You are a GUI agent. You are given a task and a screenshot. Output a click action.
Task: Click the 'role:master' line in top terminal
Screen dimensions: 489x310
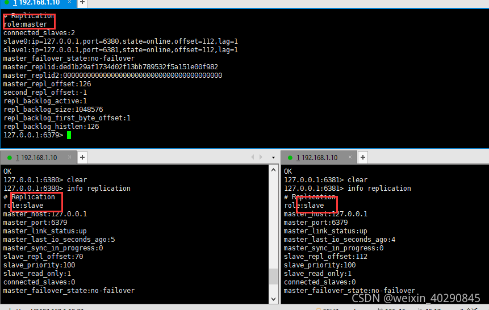click(26, 24)
